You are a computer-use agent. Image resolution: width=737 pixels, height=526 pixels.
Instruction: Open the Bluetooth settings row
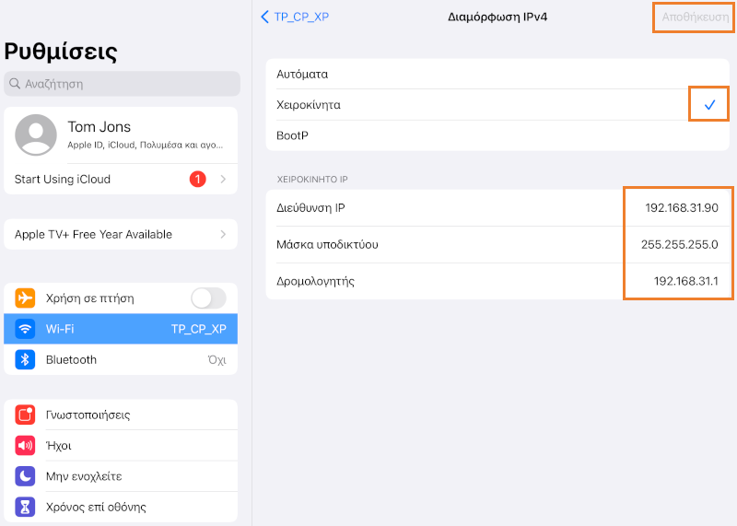tap(121, 359)
